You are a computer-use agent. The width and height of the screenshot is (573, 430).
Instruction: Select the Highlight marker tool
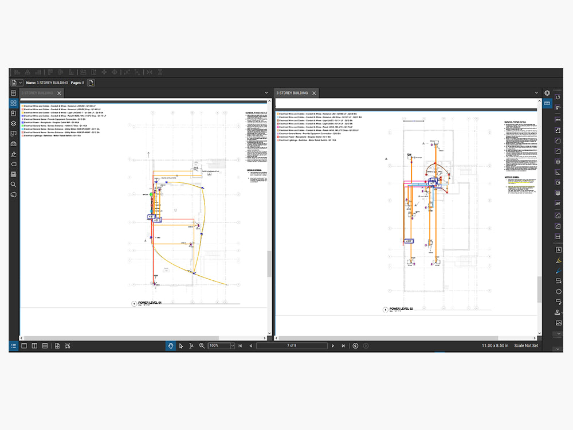point(558,260)
